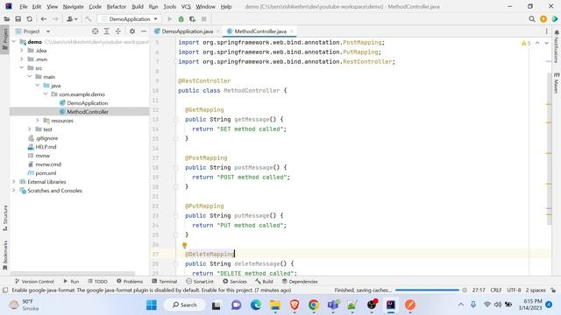The width and height of the screenshot is (561, 315).
Task: Click the warnings indicator in editor
Action: click(x=526, y=43)
